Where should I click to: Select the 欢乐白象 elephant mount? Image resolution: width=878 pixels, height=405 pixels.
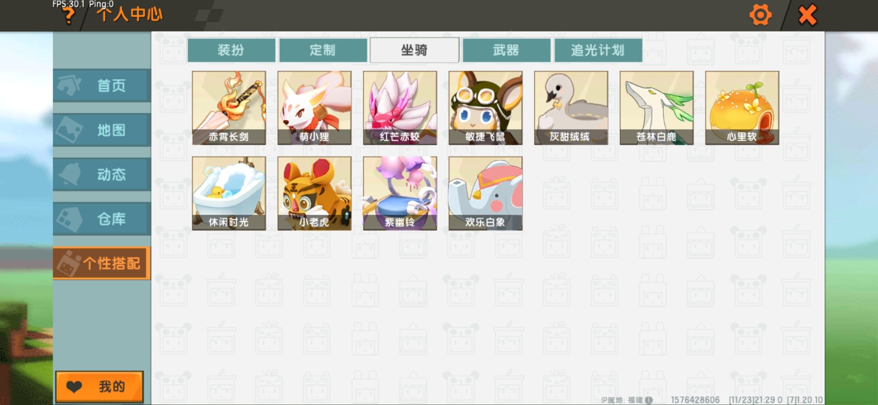[486, 193]
